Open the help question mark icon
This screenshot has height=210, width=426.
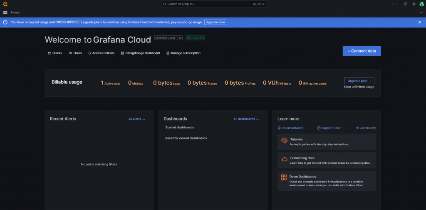(406, 4)
